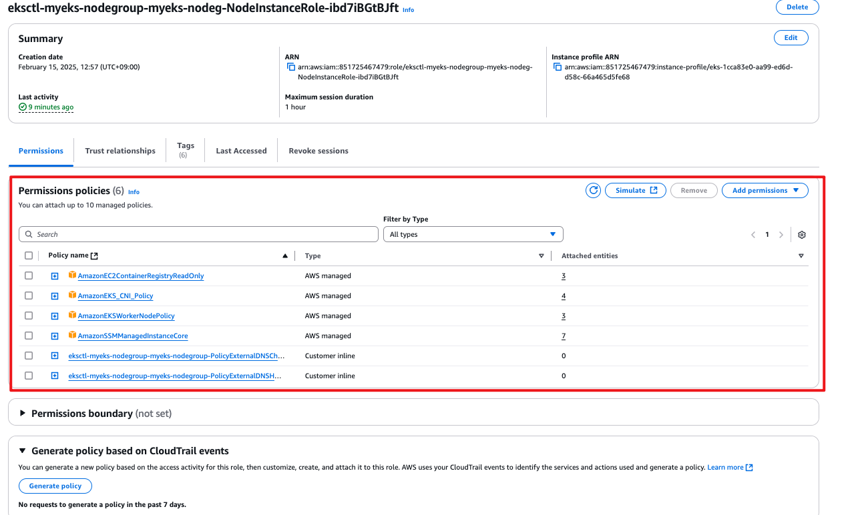The image size is (860, 515).
Task: Go to previous page of policies
Action: (x=753, y=235)
